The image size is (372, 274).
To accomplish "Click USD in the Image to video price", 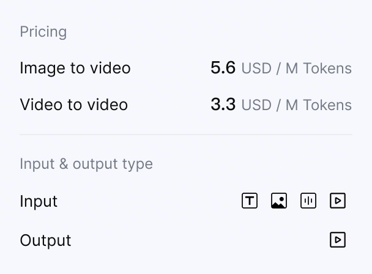I will pos(256,68).
